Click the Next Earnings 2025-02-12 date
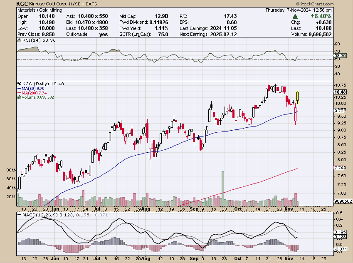The image size is (353, 263). pyautogui.click(x=224, y=34)
